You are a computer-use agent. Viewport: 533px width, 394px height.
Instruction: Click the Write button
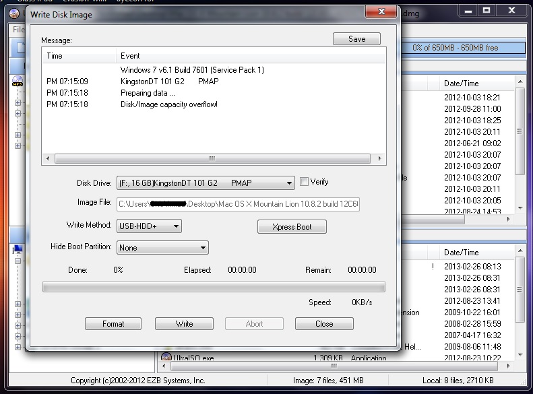pyautogui.click(x=184, y=324)
